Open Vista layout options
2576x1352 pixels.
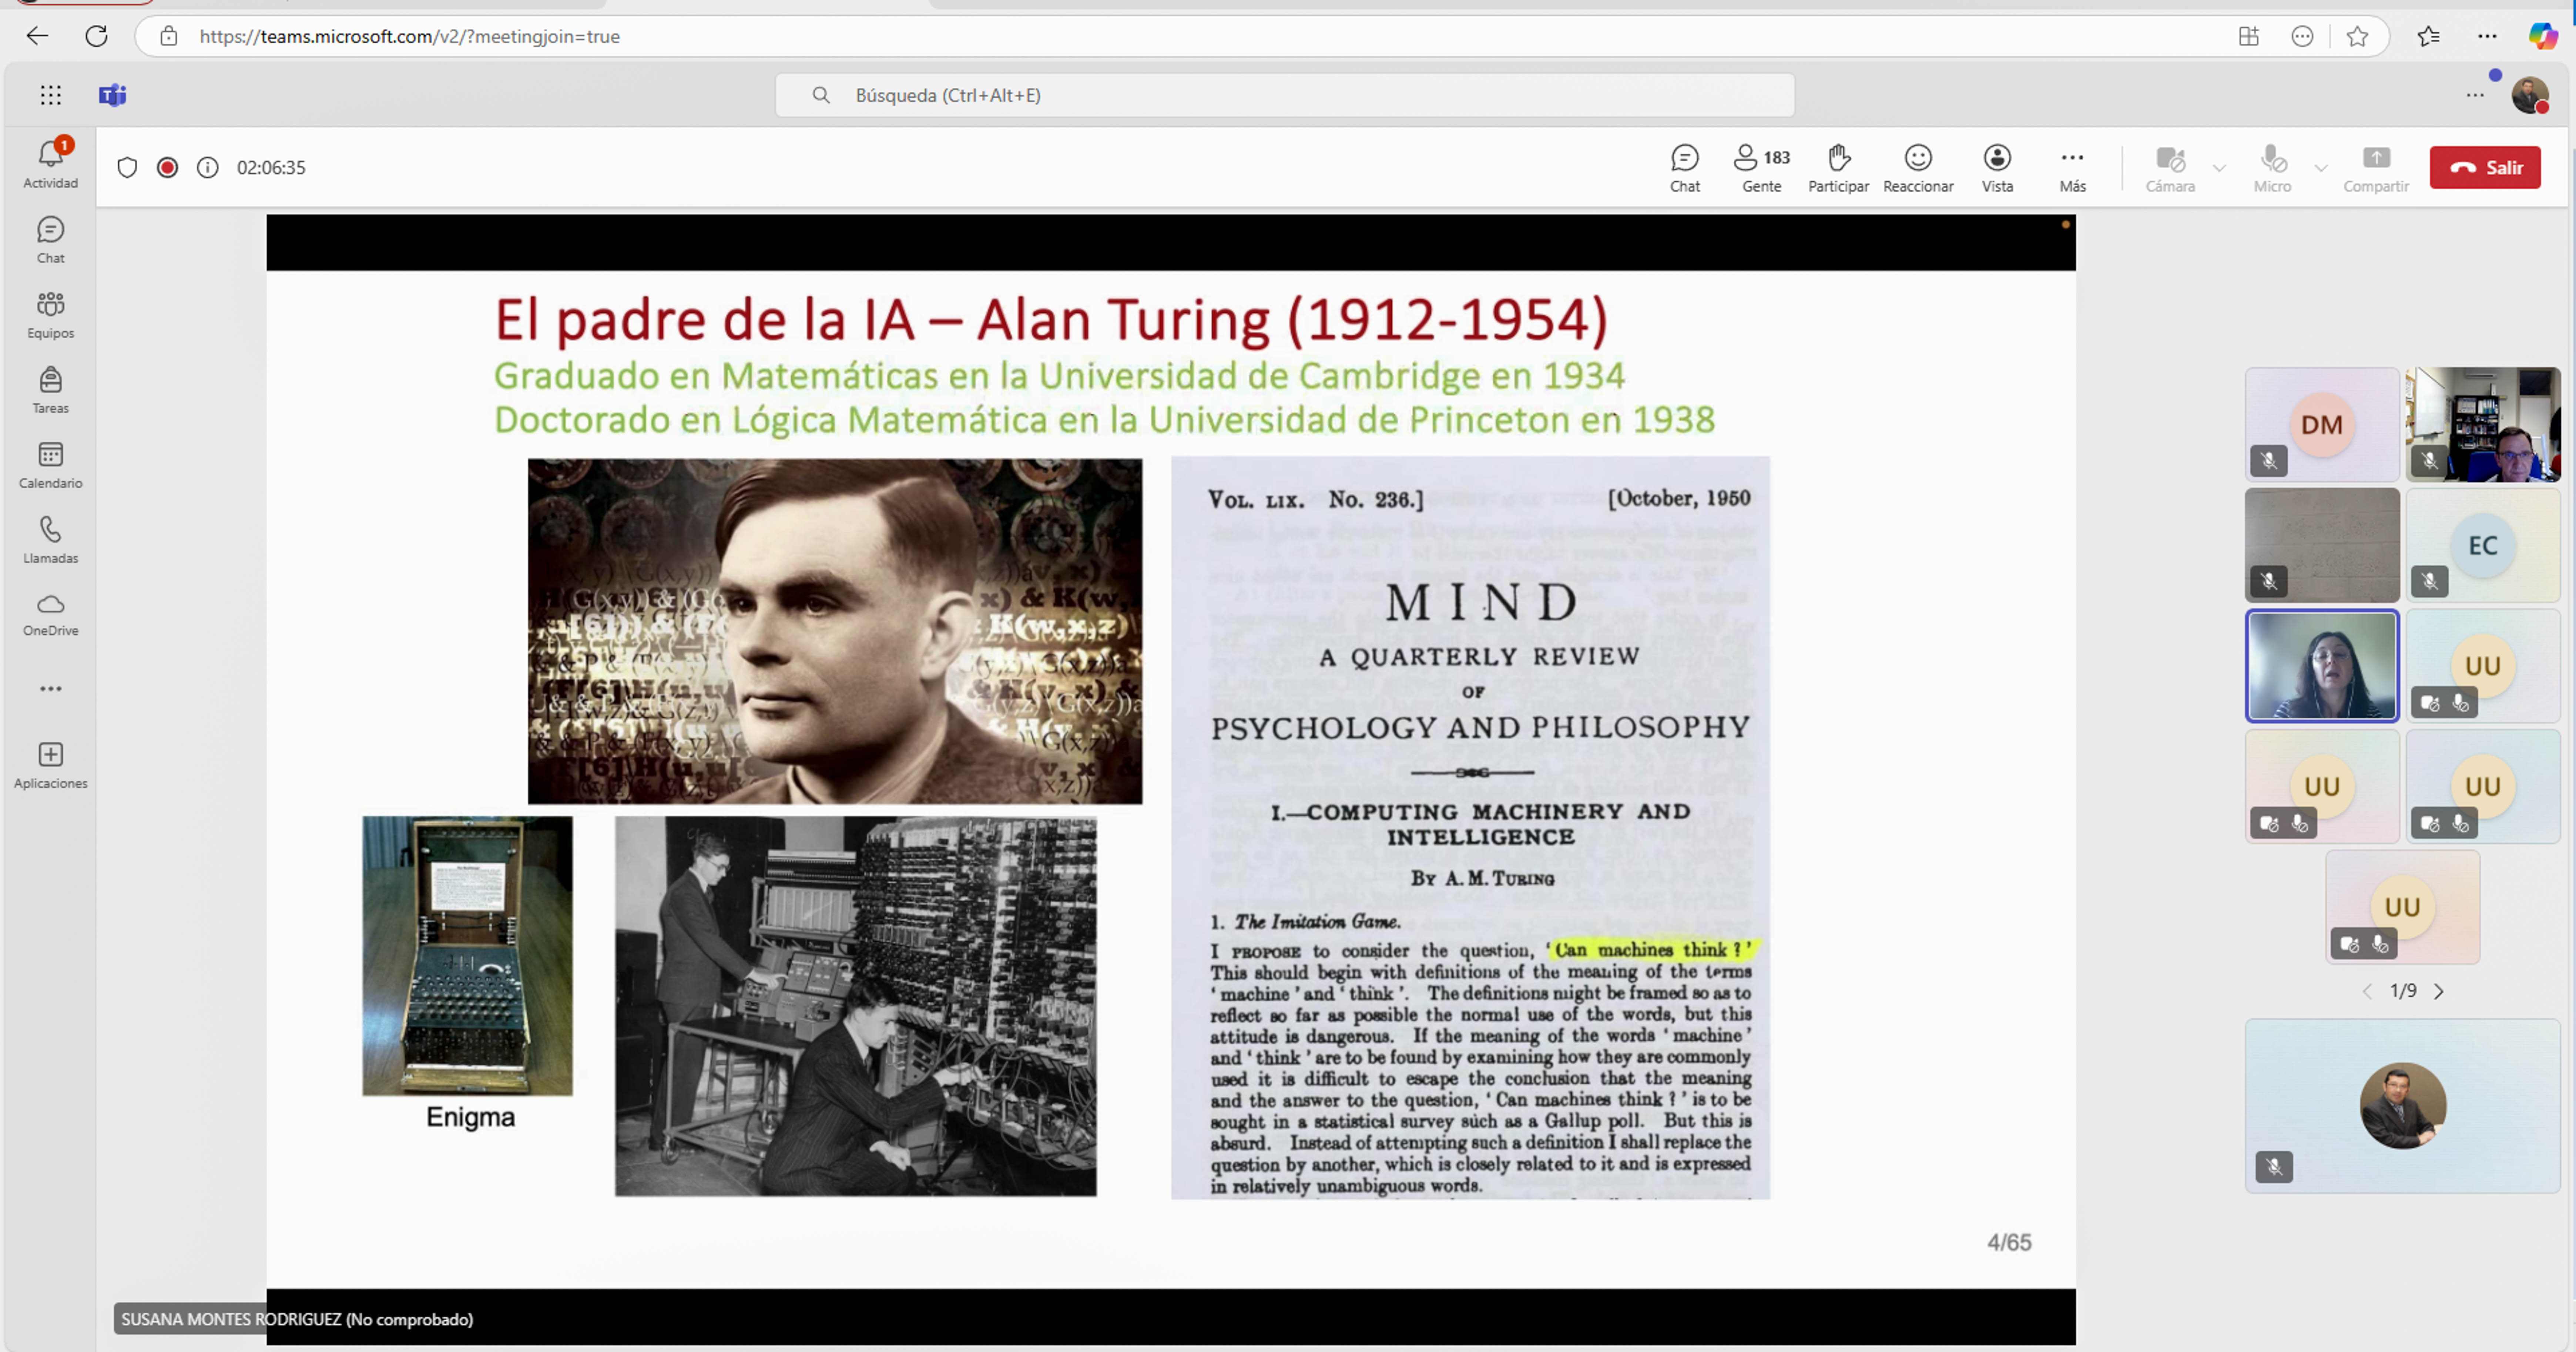click(x=1997, y=168)
